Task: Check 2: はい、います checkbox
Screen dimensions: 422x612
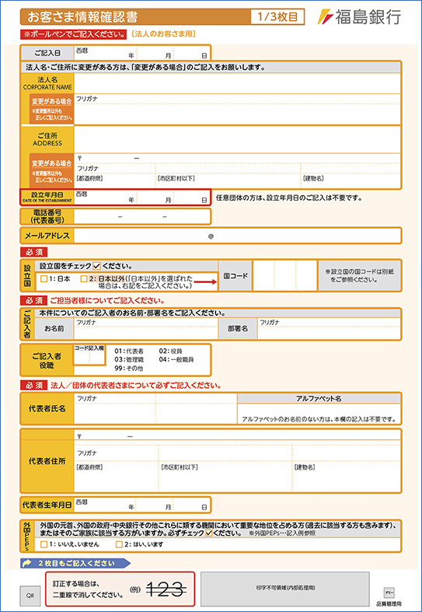Action: 119,544
